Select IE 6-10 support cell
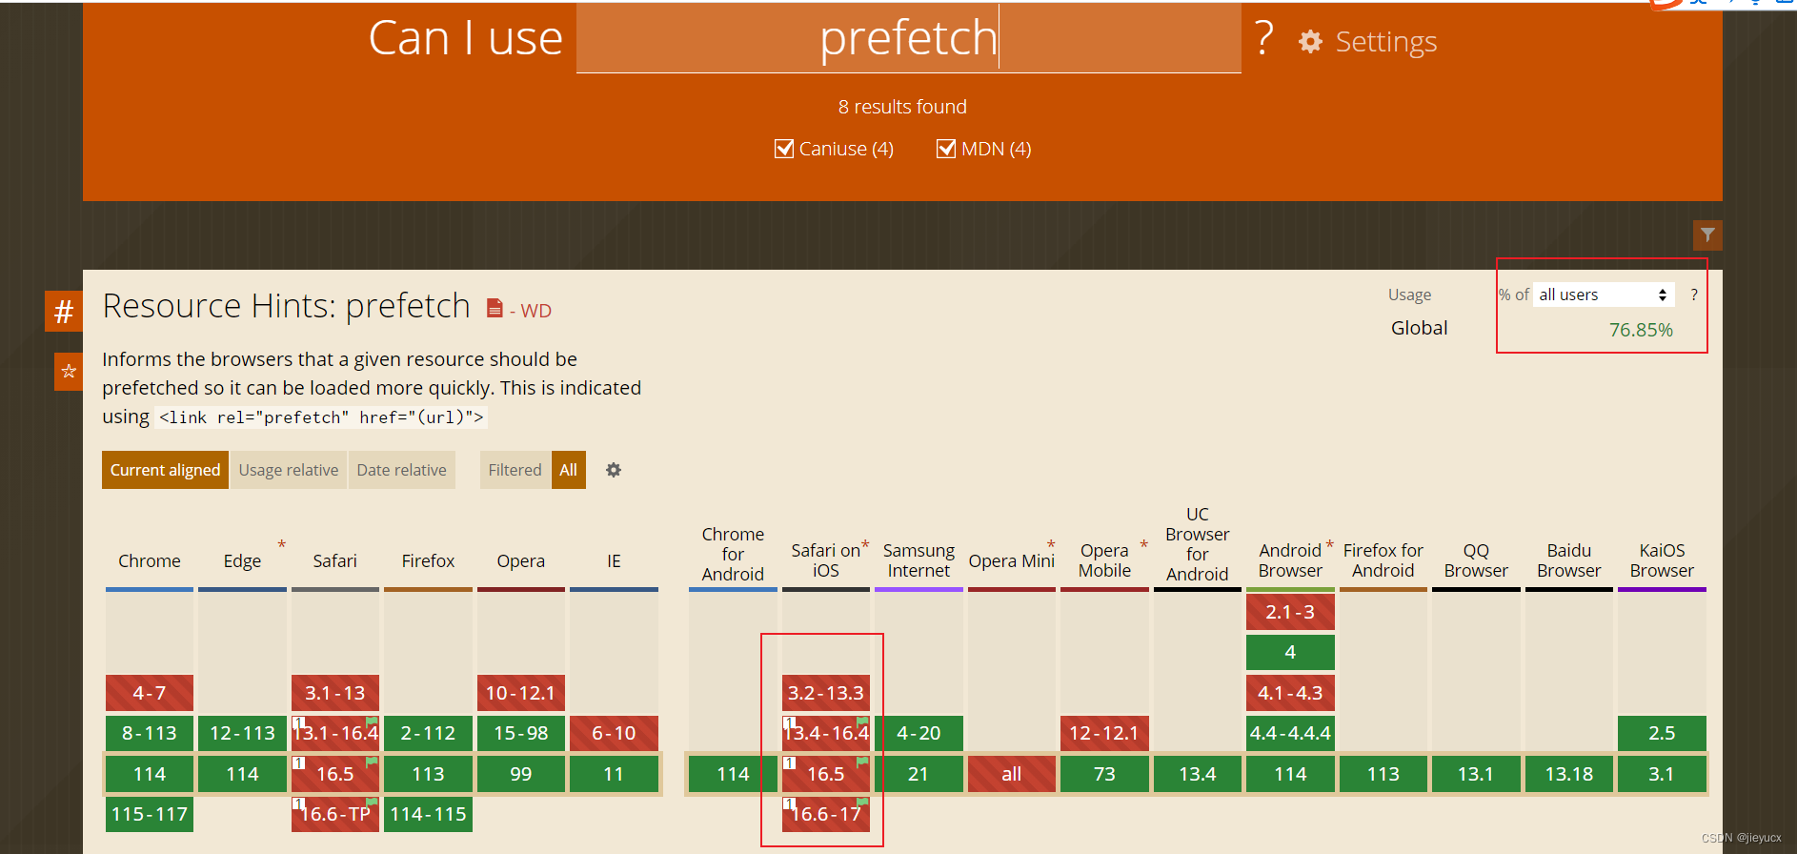Screen dimensions: 1797x854 point(614,733)
